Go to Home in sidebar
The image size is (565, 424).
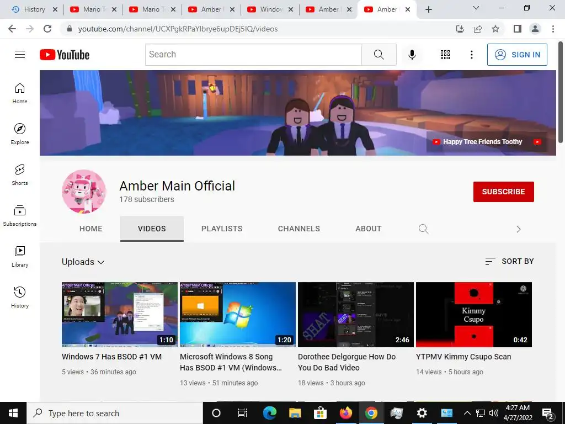20,93
